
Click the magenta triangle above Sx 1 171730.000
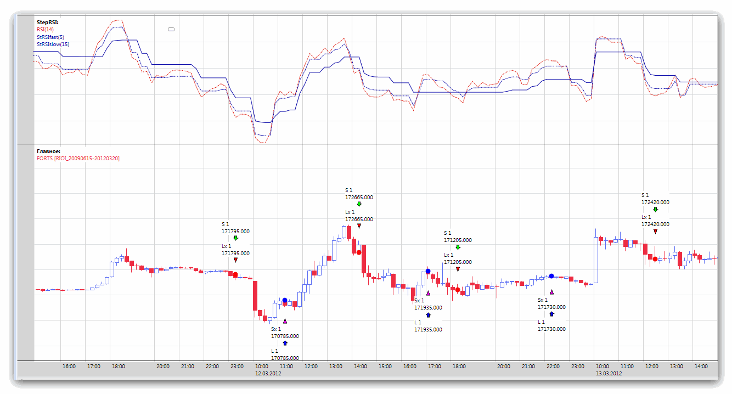pyautogui.click(x=551, y=292)
